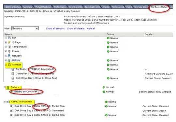This screenshot has width=176, height=122.
Task: Switch to the Performance tab
Action: point(60,7)
